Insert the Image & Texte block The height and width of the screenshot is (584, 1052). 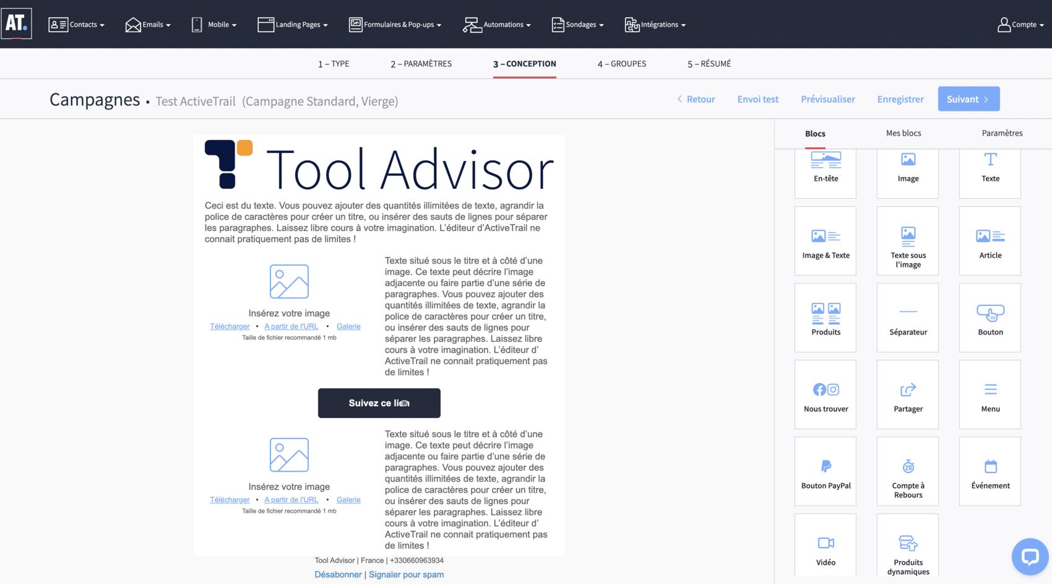[x=826, y=241]
